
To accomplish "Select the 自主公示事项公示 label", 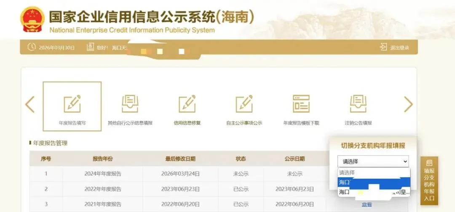I will click(x=244, y=123).
